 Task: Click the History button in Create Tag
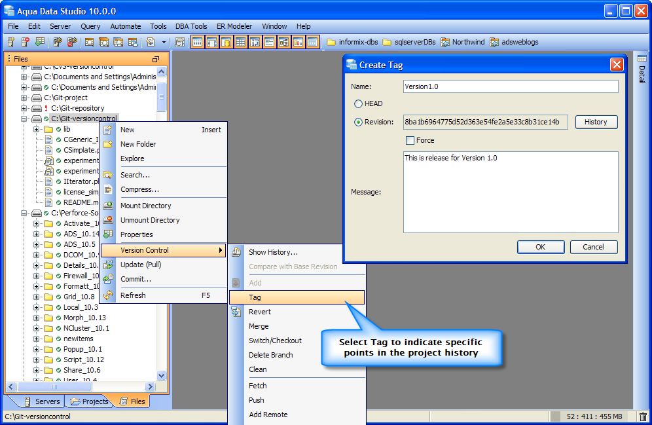click(596, 122)
